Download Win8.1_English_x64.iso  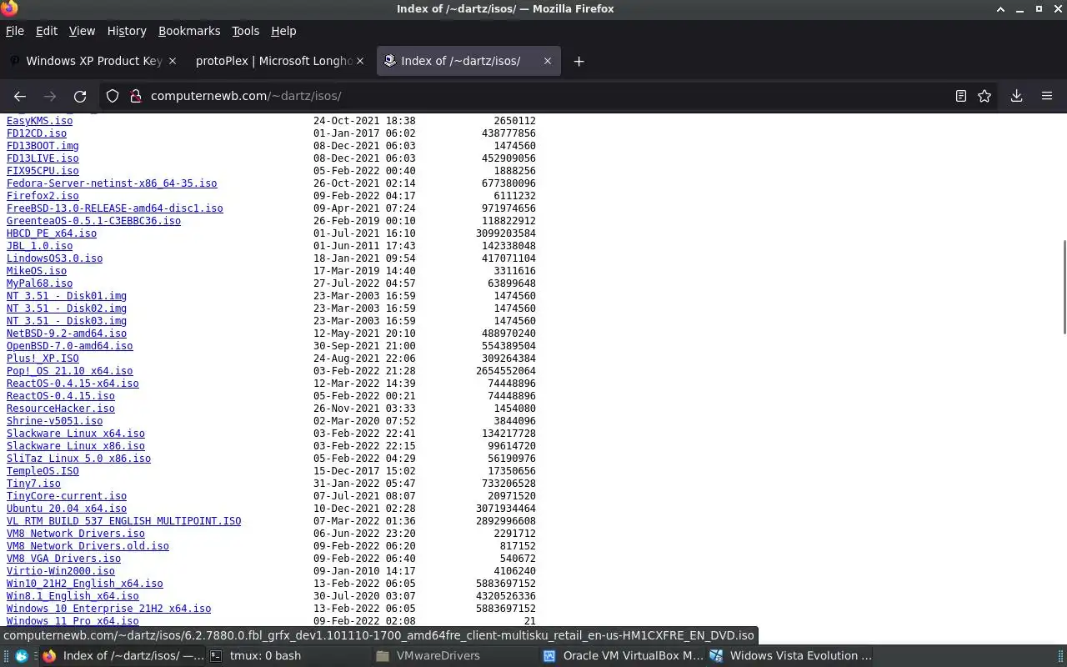pyautogui.click(x=73, y=596)
